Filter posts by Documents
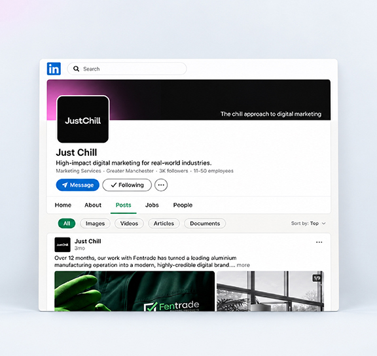The image size is (377, 356). (205, 223)
